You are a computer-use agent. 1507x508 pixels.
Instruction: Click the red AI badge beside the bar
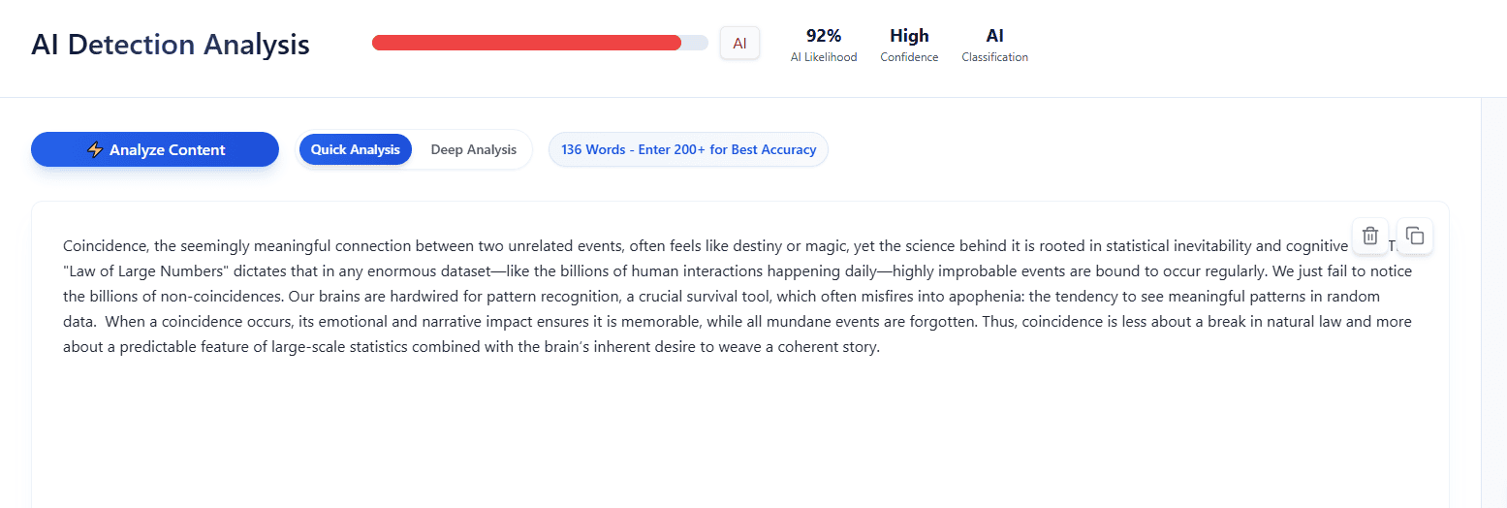(739, 43)
